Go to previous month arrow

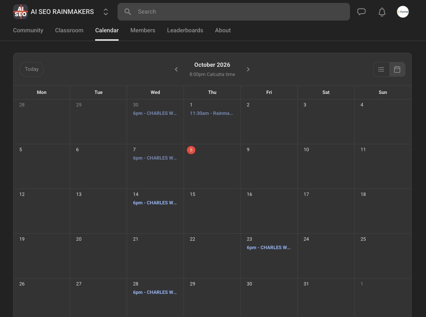coord(176,69)
